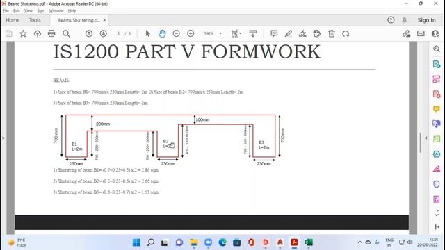Open the Fill & Sign pen in sidebar

click(x=437, y=169)
